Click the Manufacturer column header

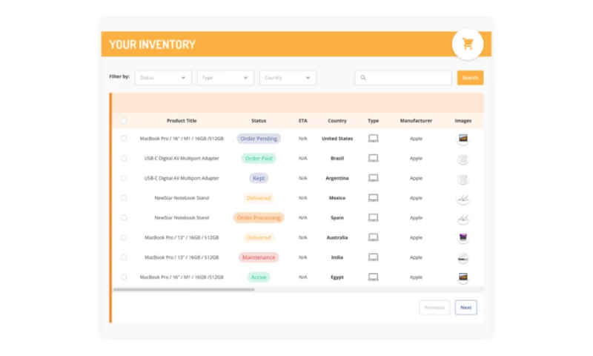click(416, 121)
